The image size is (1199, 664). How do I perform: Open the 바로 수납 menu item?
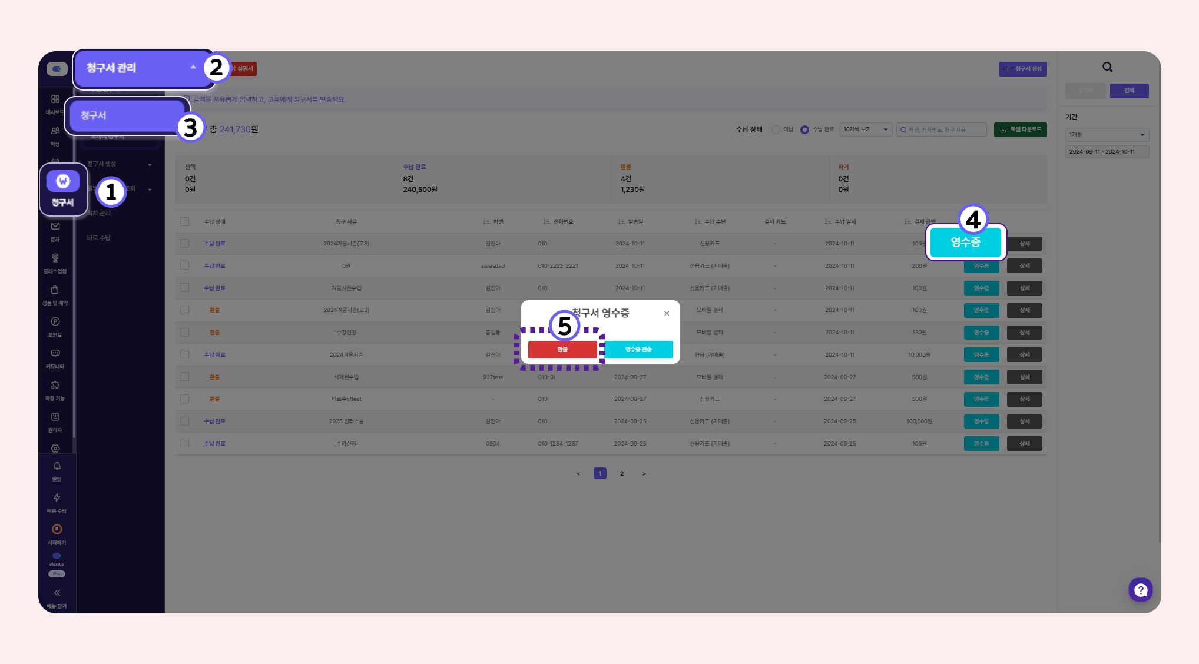[x=99, y=238]
